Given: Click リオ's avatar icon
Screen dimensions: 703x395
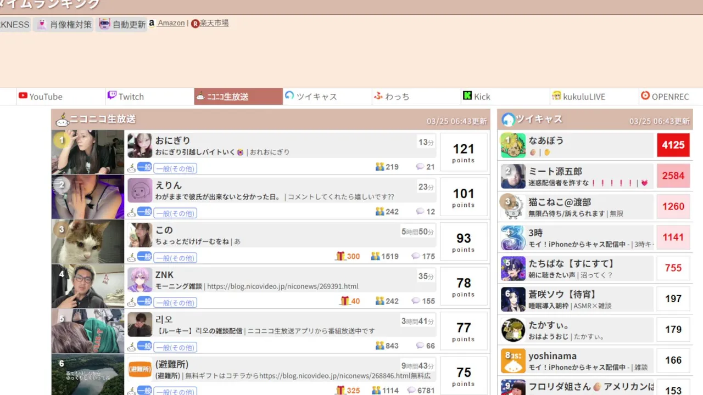Looking at the screenshot, I should coord(140,324).
